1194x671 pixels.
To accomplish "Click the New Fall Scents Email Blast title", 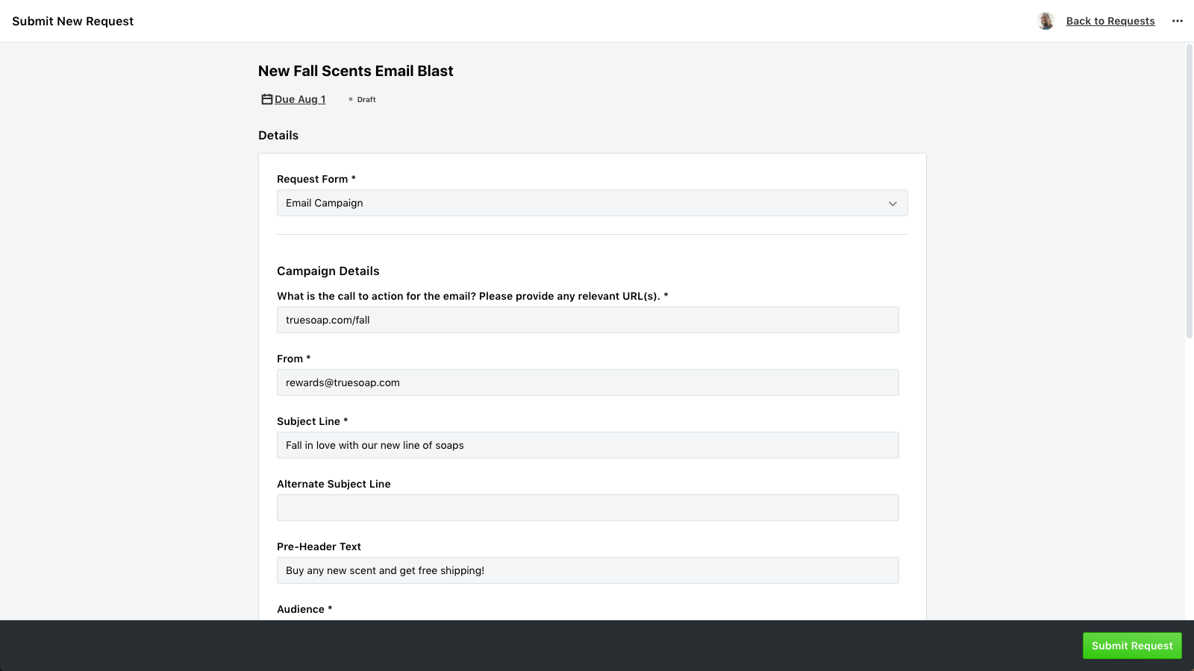I will [355, 71].
